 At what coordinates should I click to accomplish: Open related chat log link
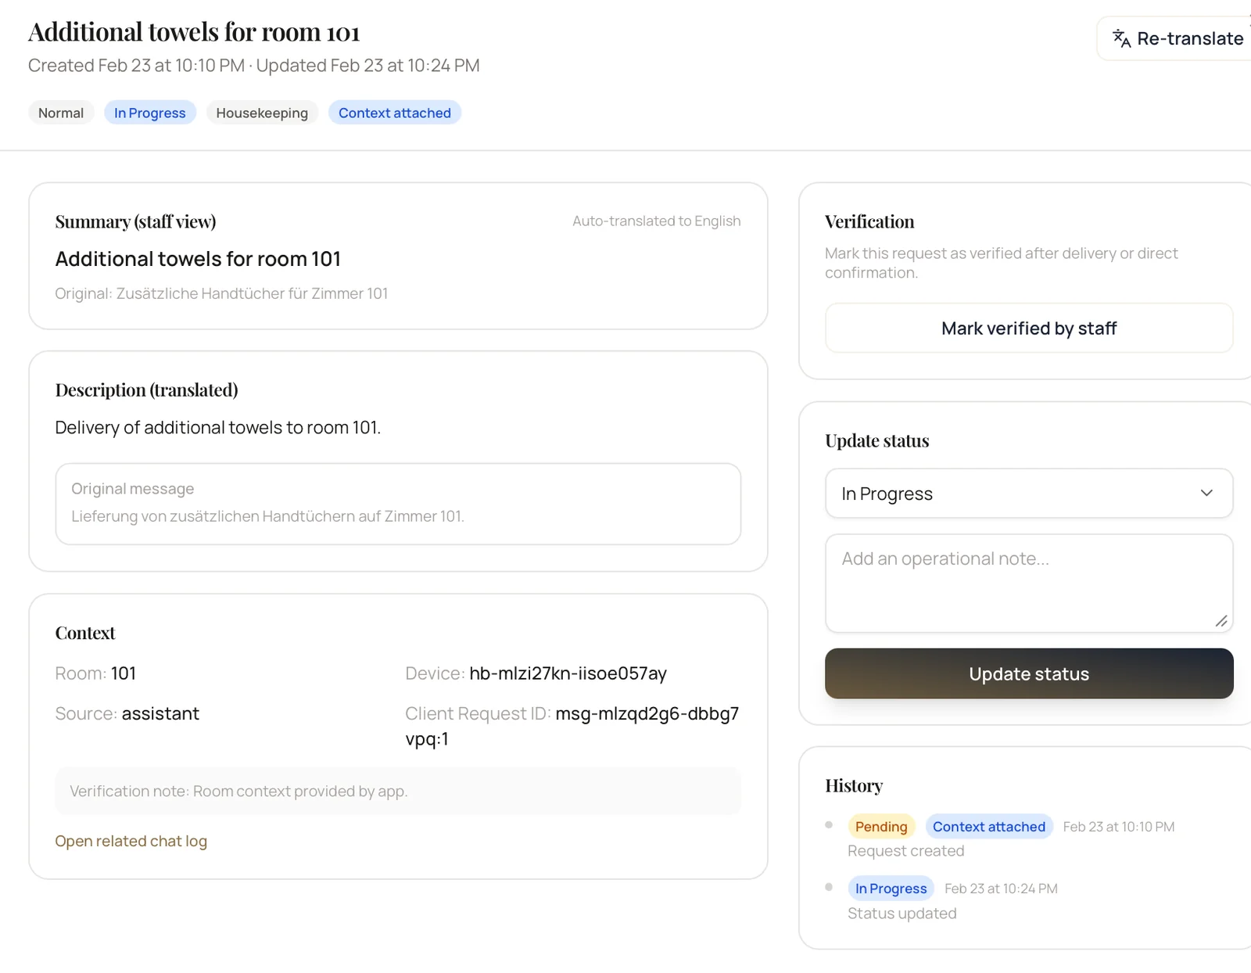pyautogui.click(x=131, y=841)
